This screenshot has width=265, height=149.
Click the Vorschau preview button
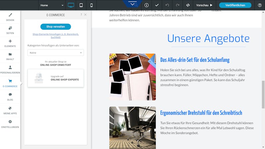click(x=204, y=5)
